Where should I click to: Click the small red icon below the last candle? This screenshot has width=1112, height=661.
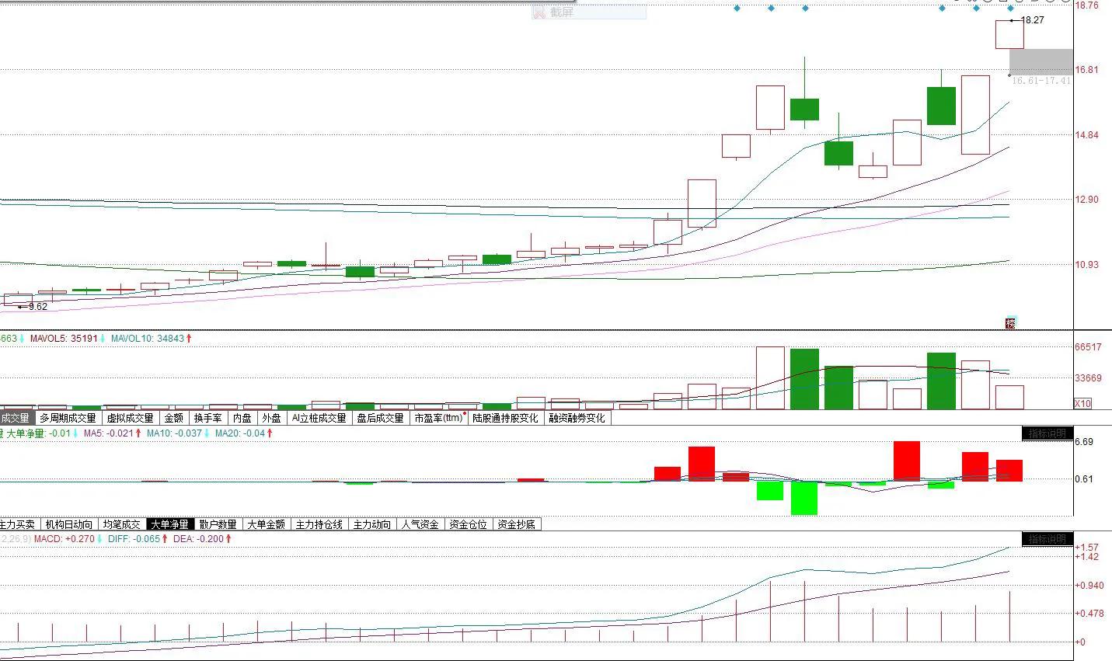1010,323
